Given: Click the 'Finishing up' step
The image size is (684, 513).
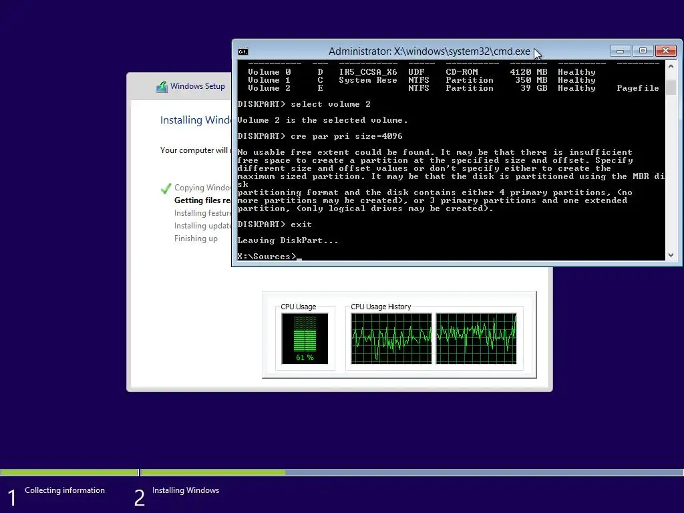Looking at the screenshot, I should click(x=196, y=238).
